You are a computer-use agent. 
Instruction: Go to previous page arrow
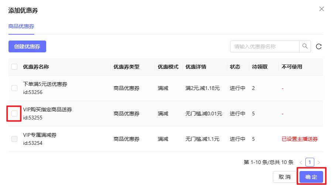click(x=301, y=162)
